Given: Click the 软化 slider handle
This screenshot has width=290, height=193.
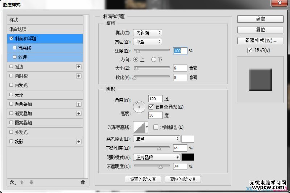Looking at the screenshot, I should [x=134, y=78].
